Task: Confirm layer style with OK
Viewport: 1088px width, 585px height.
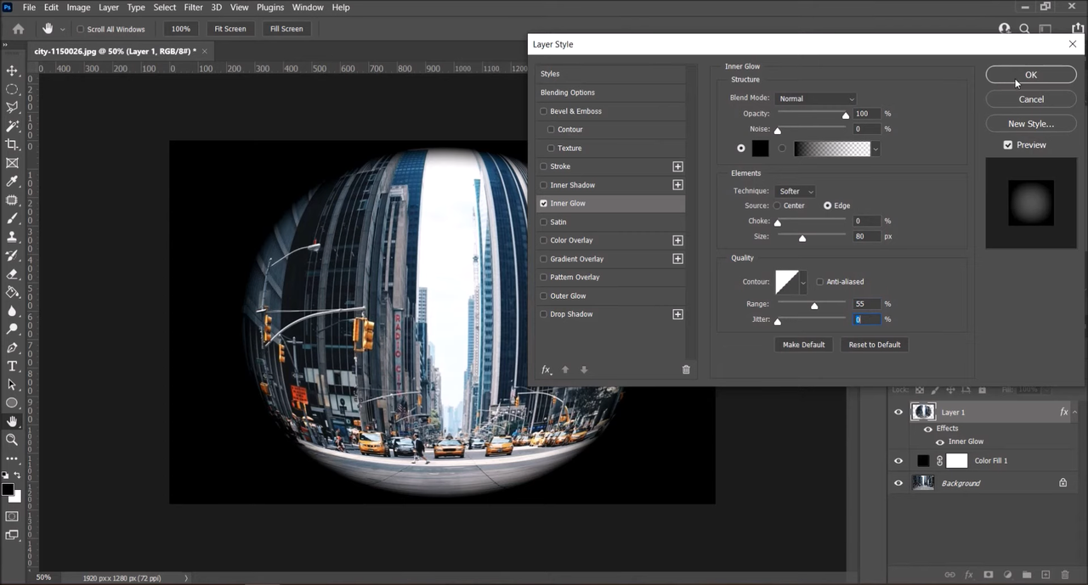Action: click(x=1031, y=75)
